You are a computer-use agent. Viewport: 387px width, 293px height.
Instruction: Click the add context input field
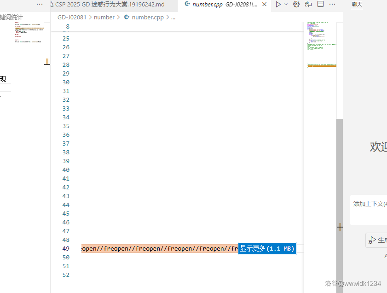click(x=369, y=204)
